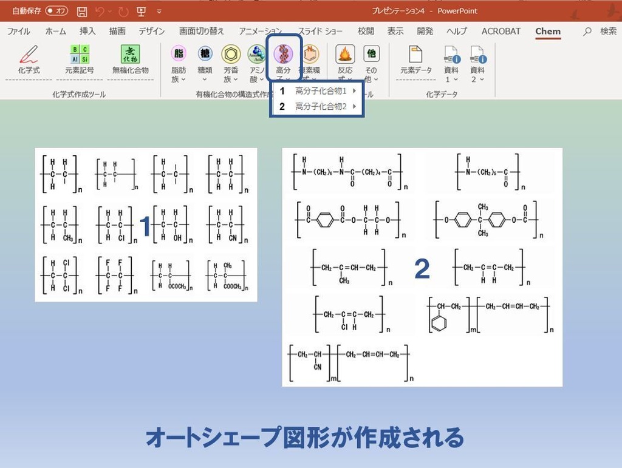Screen dimensions: 622x468
Task: Click the 高分子 polymer icon
Action: [x=283, y=54]
